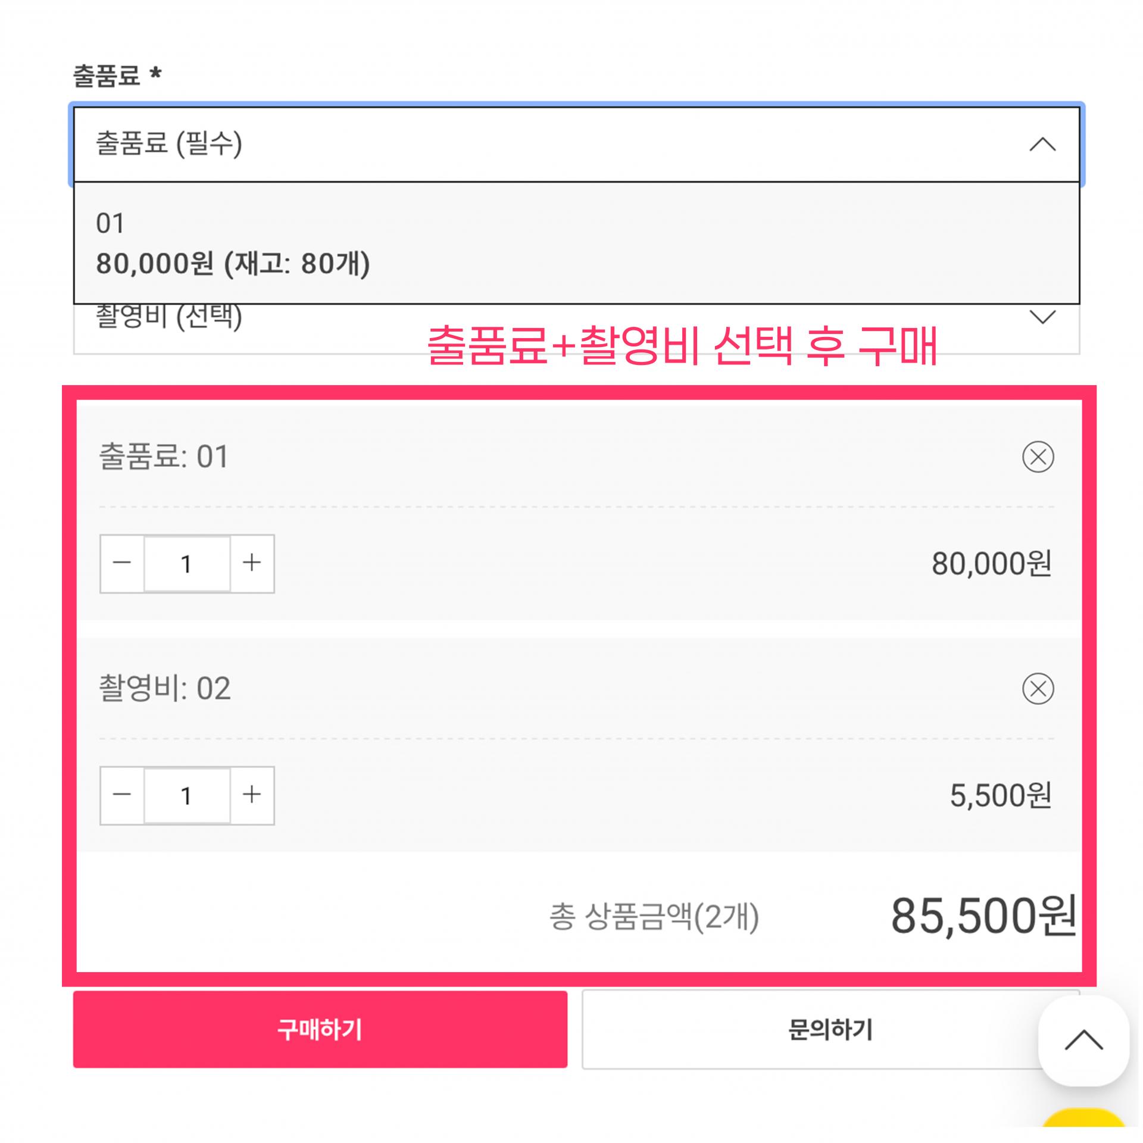Viewport: 1143px width, 1143px height.
Task: Decrease quantity of 촬영비 02
Action: [122, 795]
